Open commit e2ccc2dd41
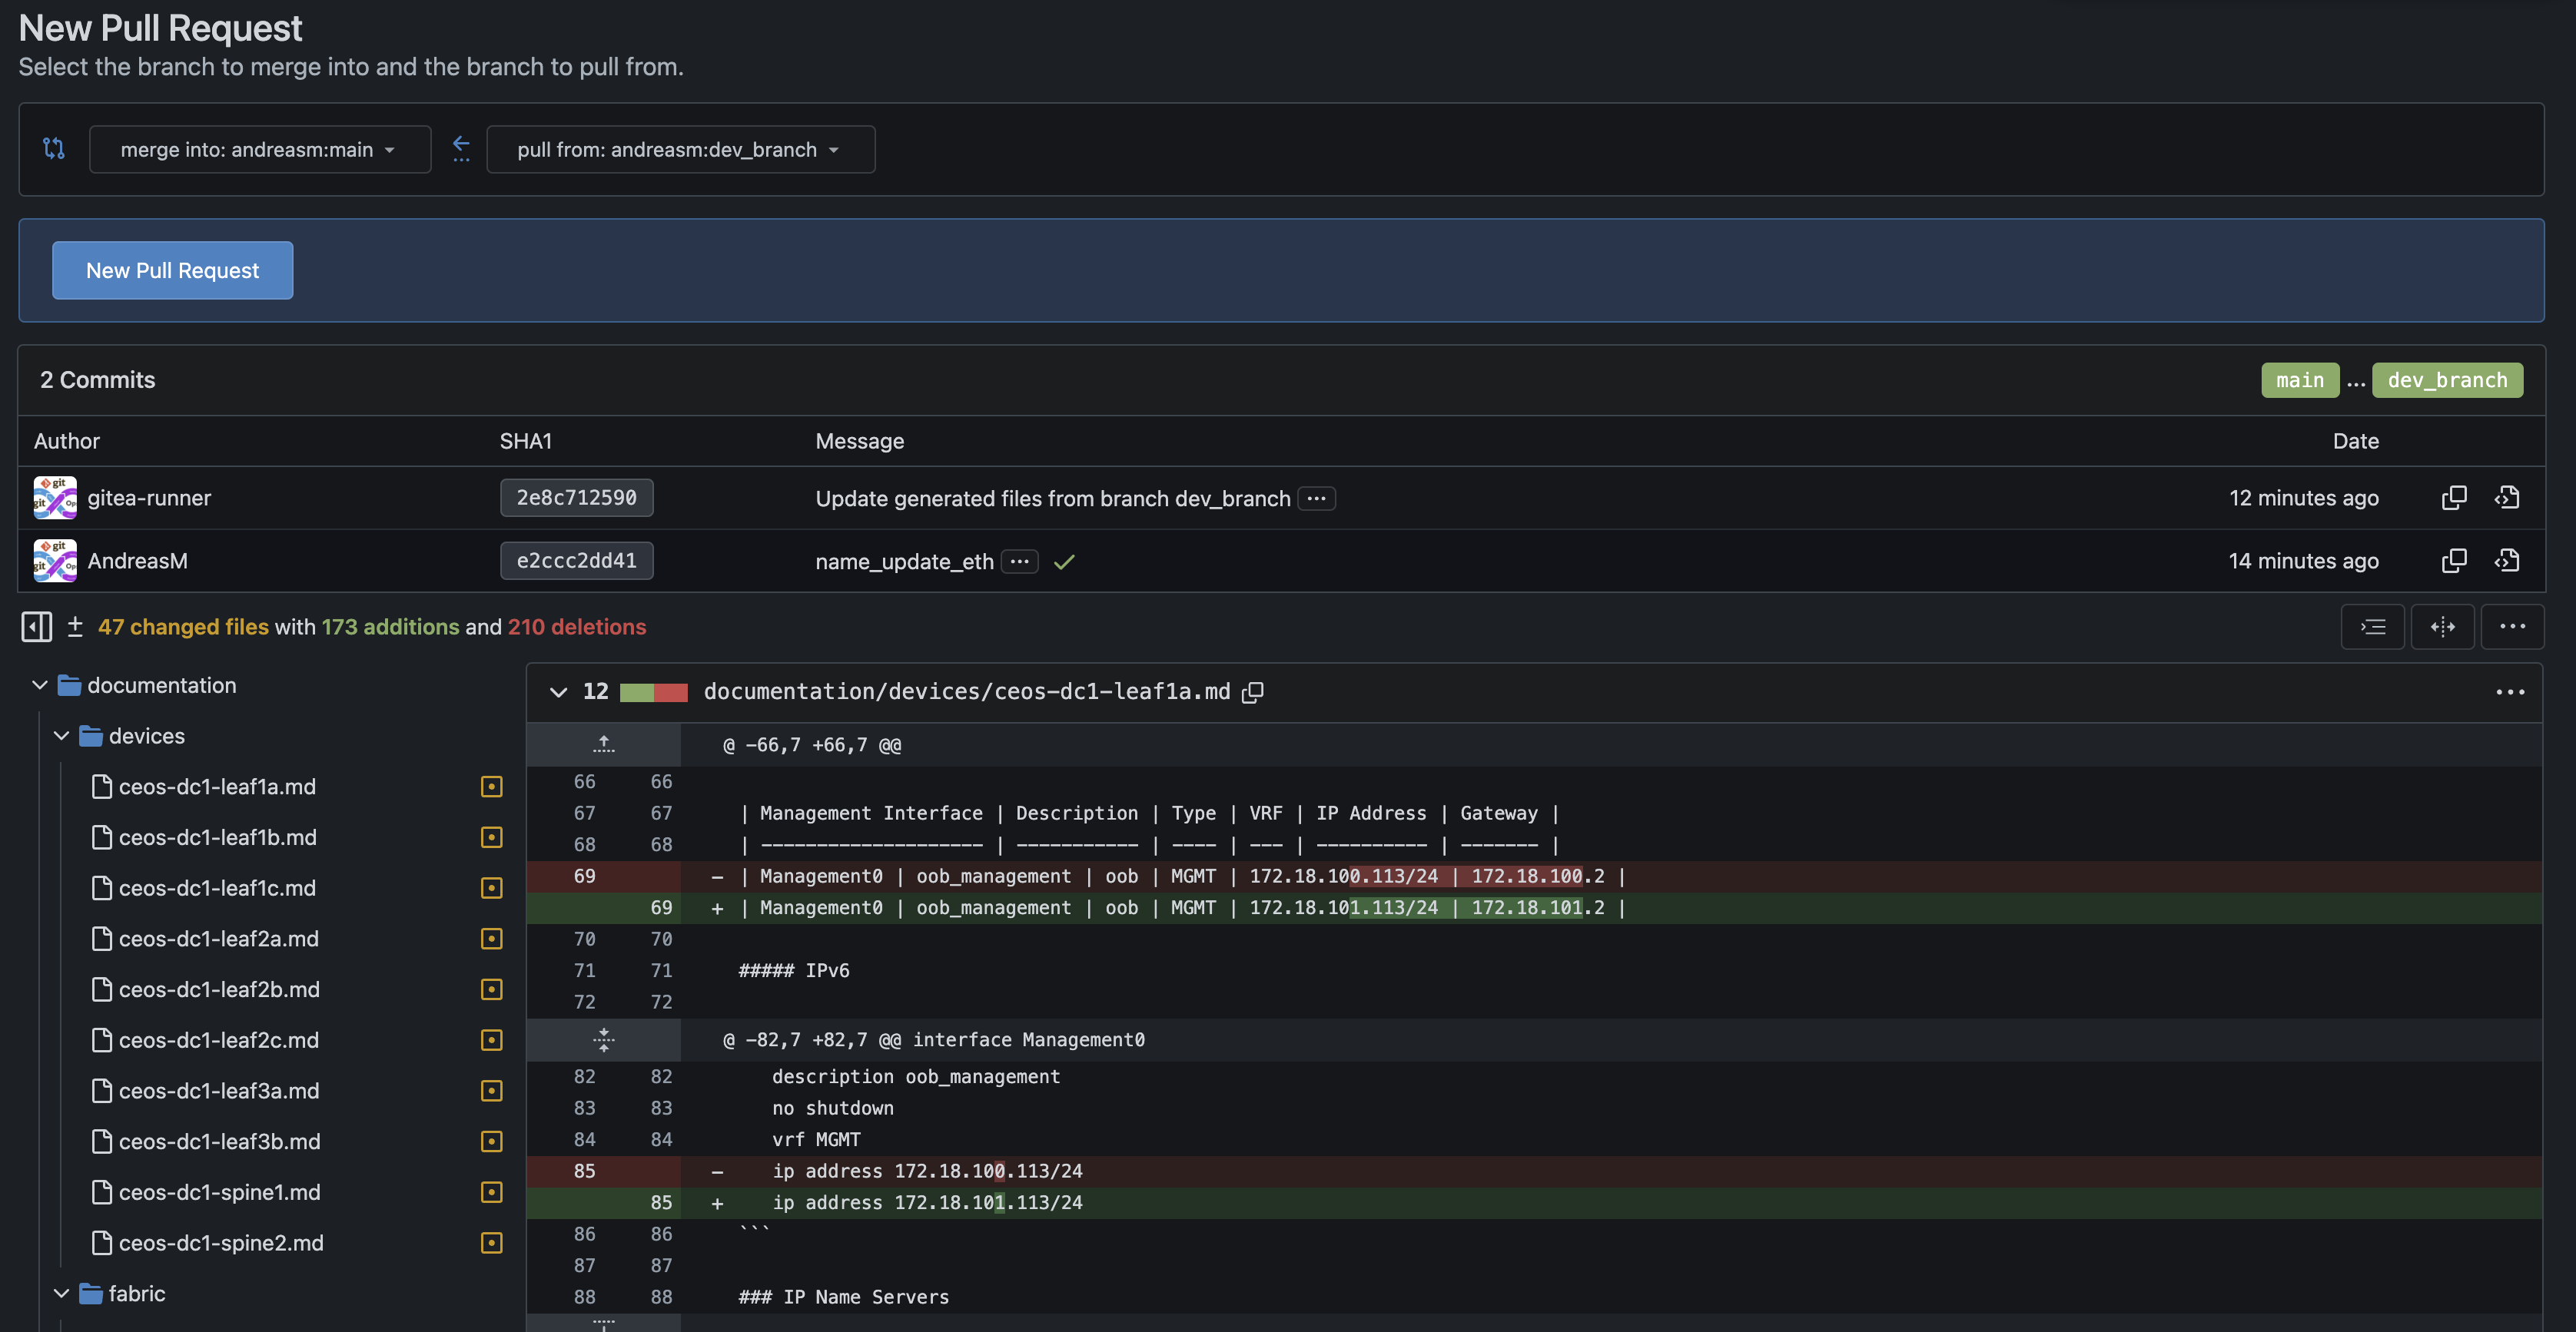The width and height of the screenshot is (2576, 1332). (x=577, y=561)
